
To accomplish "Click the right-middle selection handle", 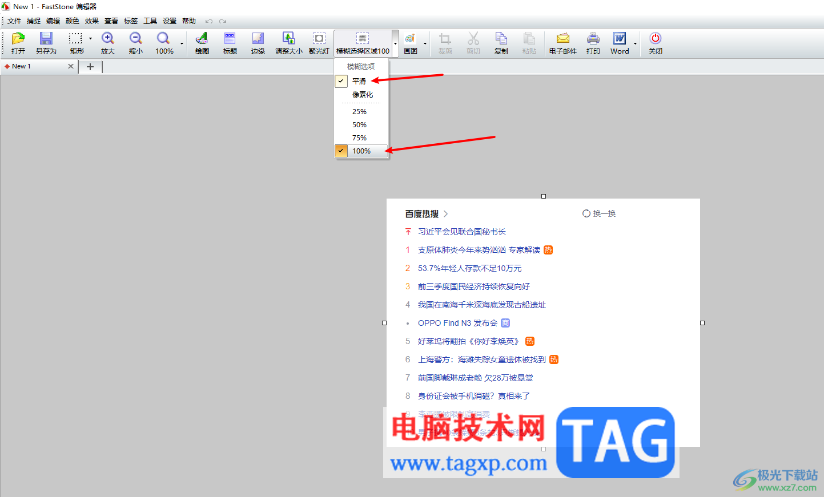I will pyautogui.click(x=702, y=323).
